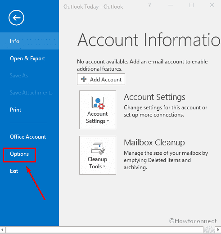Minimize the Outlook window
Image resolution: width=221 pixels, height=234 pixels.
point(171,5)
